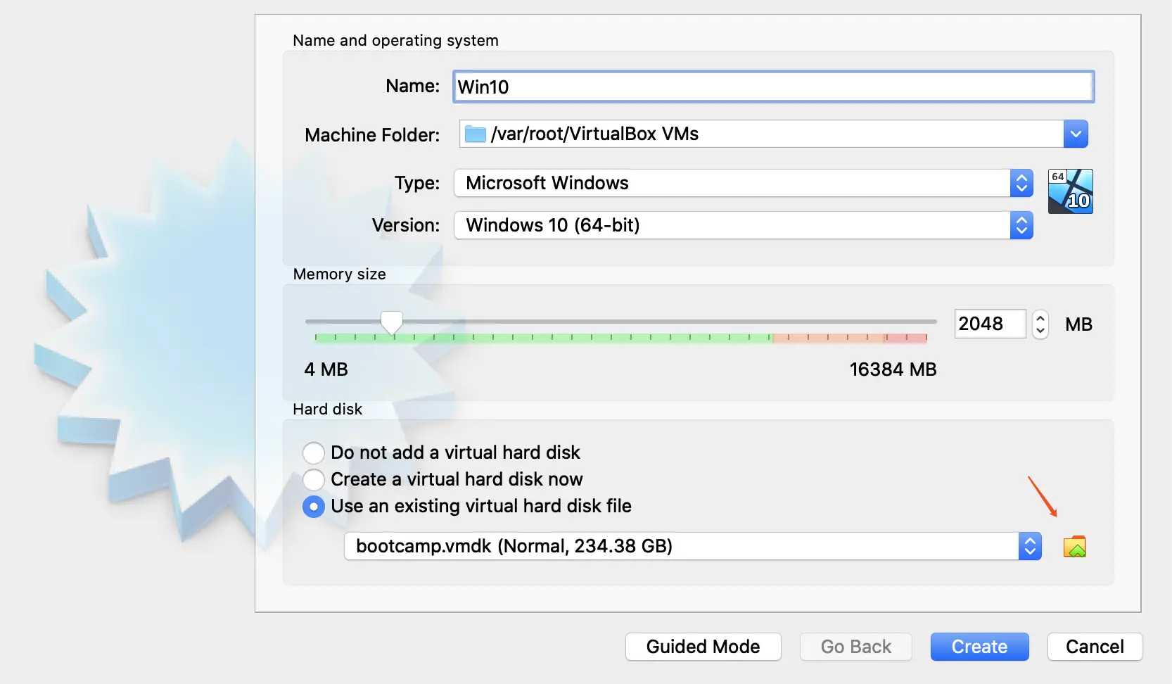Screen dimensions: 1172x684
Task: Select 'Use an existing virtual hard disk file'
Action: pos(313,506)
